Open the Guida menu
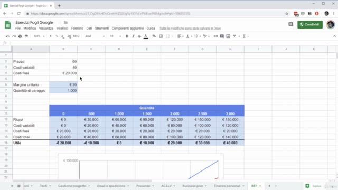 pyautogui.click(x=151, y=28)
